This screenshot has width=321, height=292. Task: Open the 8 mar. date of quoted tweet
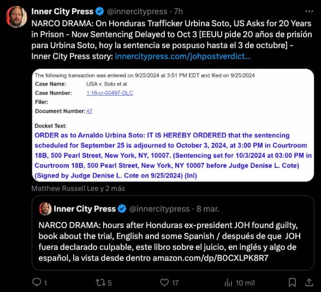207,209
